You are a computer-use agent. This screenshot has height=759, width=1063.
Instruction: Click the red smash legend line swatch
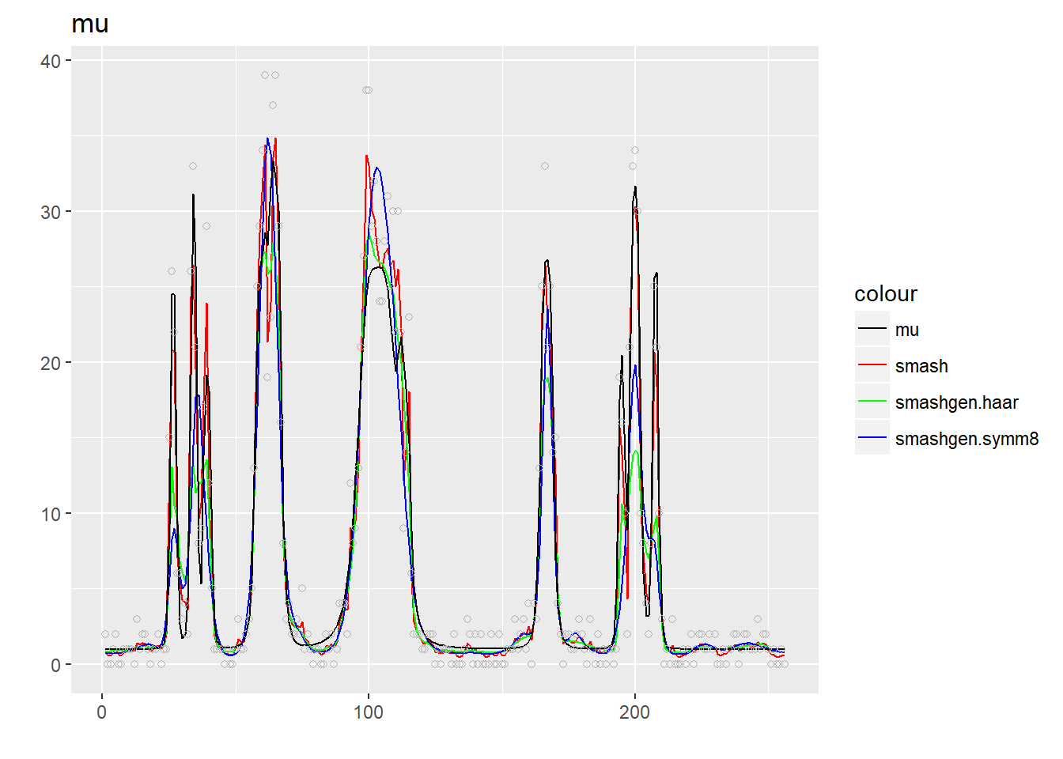[872, 365]
